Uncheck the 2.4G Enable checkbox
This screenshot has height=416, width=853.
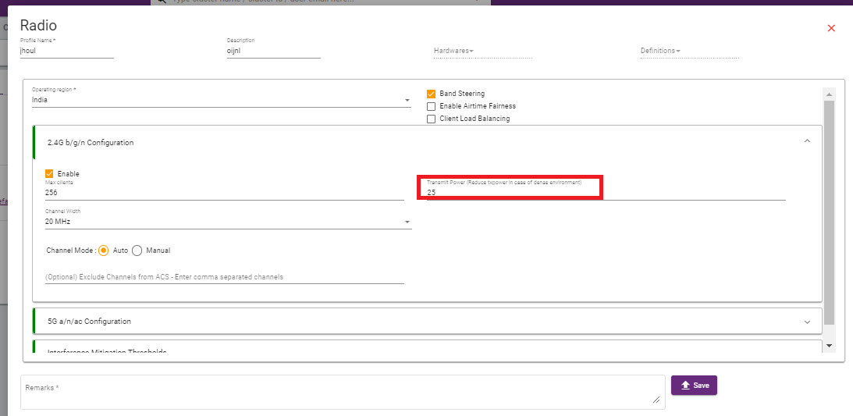click(50, 173)
